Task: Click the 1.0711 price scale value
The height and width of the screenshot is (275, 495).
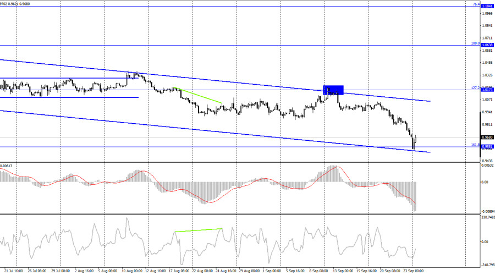Action: point(487,38)
